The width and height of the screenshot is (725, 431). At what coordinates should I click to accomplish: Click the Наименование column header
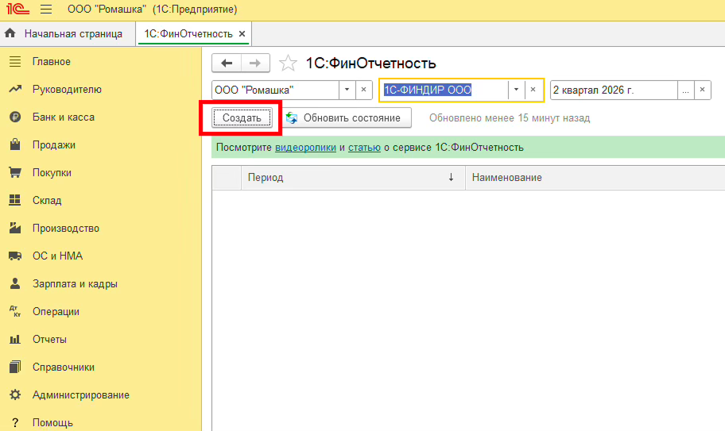tap(595, 178)
